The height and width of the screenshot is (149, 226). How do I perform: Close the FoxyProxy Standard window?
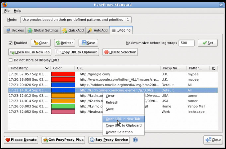pyautogui.click(x=221, y=5)
